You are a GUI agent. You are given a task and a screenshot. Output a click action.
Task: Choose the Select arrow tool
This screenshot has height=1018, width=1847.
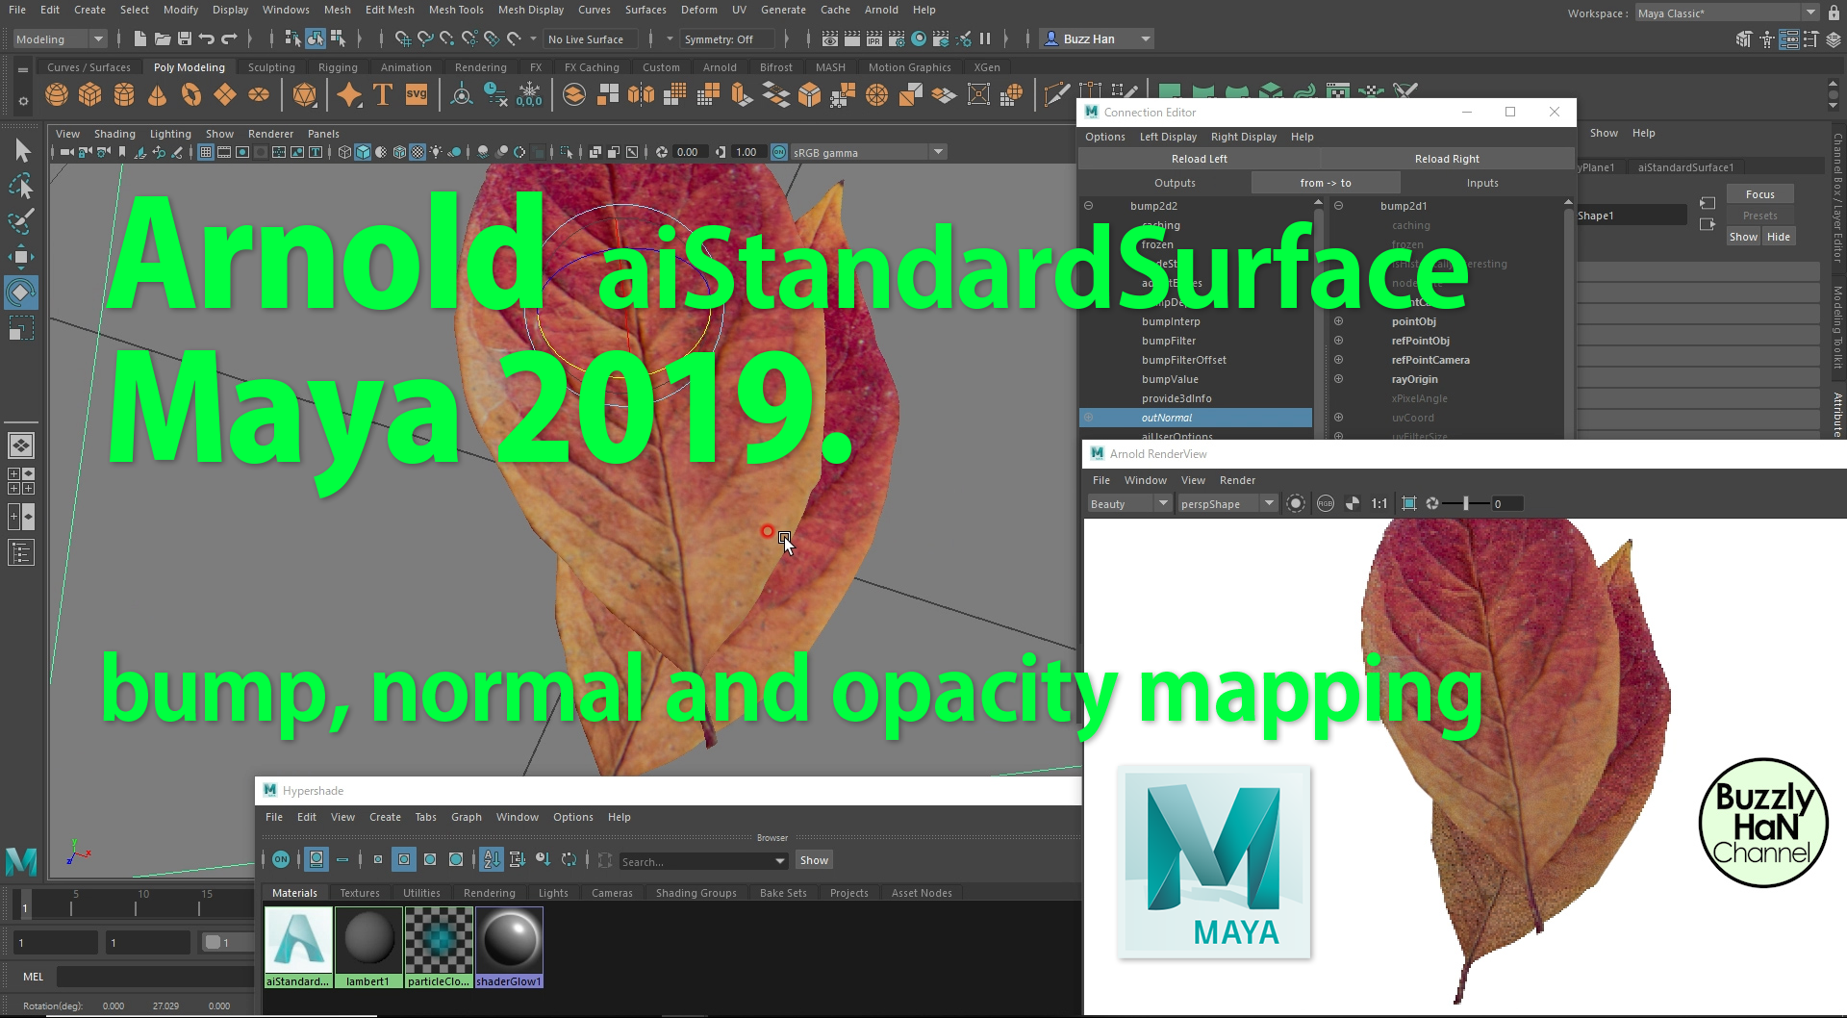point(22,151)
